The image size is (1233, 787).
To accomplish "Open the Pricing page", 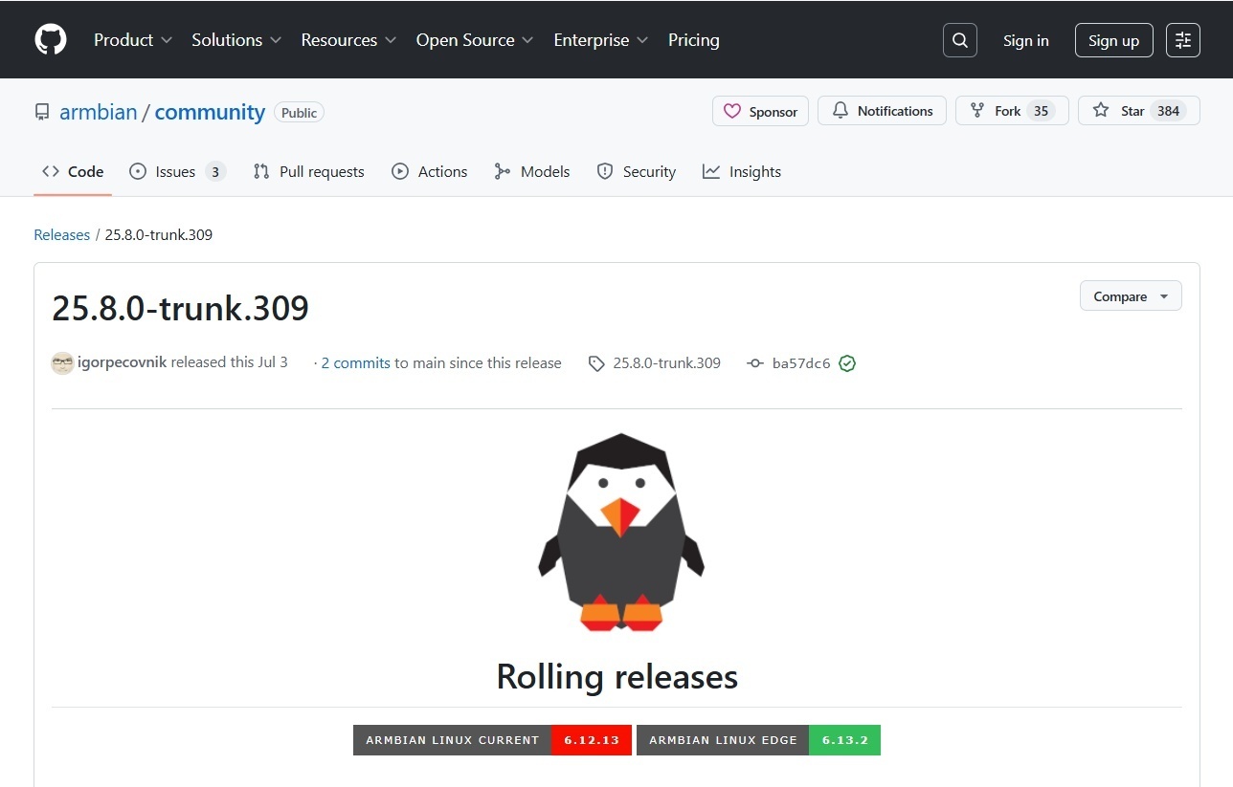I will click(x=694, y=40).
